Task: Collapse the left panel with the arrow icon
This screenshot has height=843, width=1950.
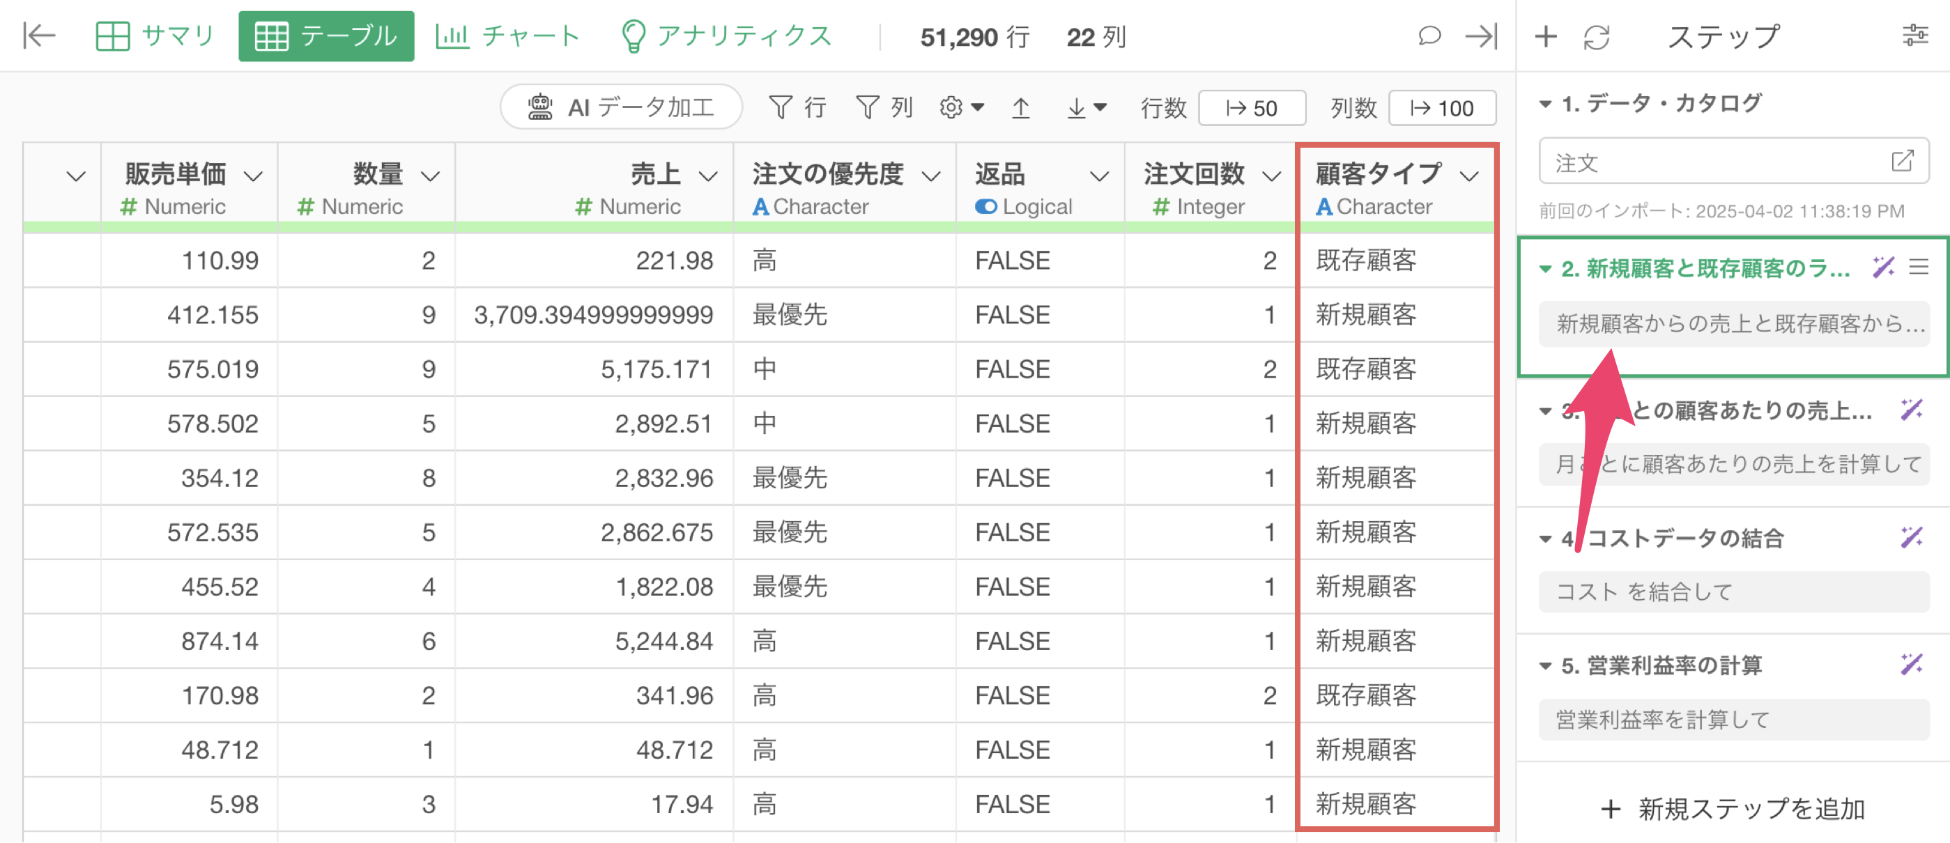Action: (39, 36)
